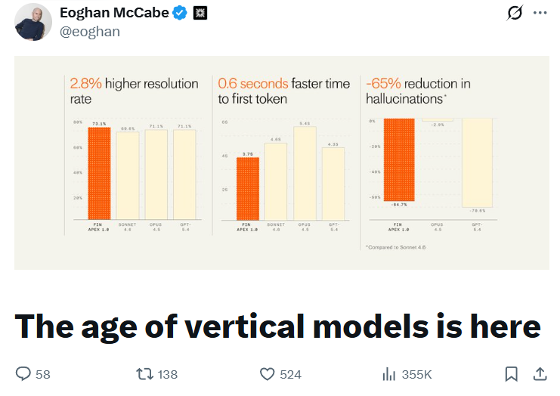Click the reply speech bubble icon
This screenshot has height=396, width=560.
point(23,374)
